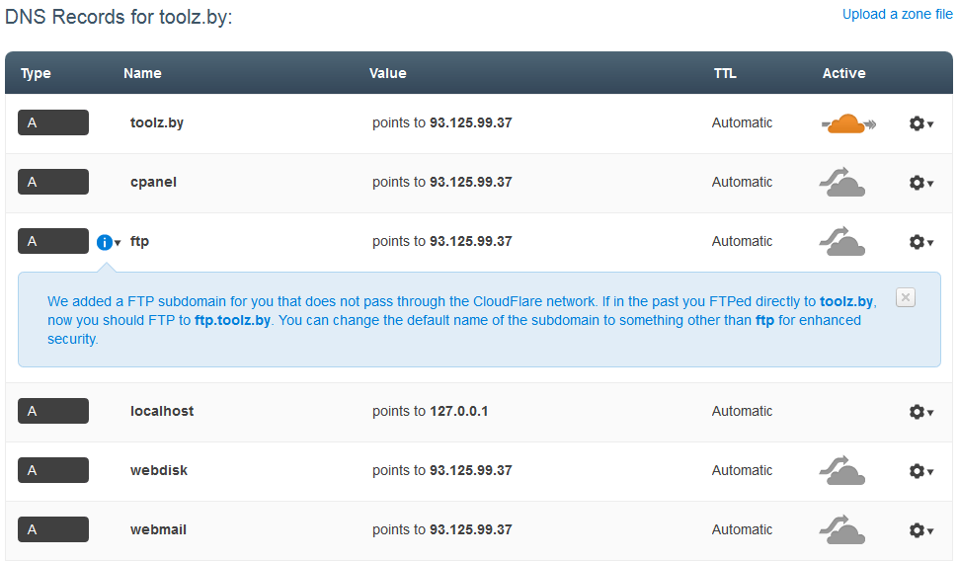Screen dimensions: 959x561
Task: Click the Type column header
Action: point(36,73)
